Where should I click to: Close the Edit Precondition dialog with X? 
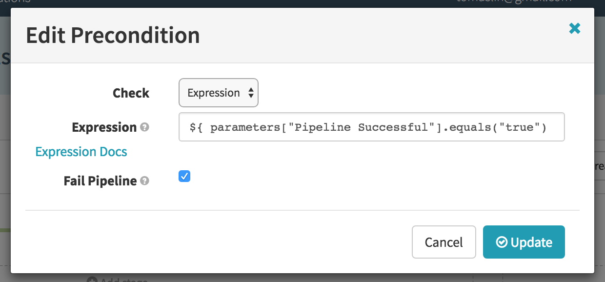(x=575, y=28)
